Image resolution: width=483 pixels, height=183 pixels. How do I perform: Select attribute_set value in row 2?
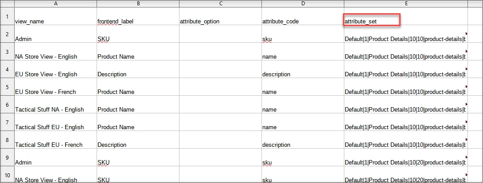(x=406, y=34)
